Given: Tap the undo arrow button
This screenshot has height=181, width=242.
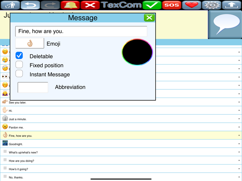Looking at the screenshot, I should [30, 5].
